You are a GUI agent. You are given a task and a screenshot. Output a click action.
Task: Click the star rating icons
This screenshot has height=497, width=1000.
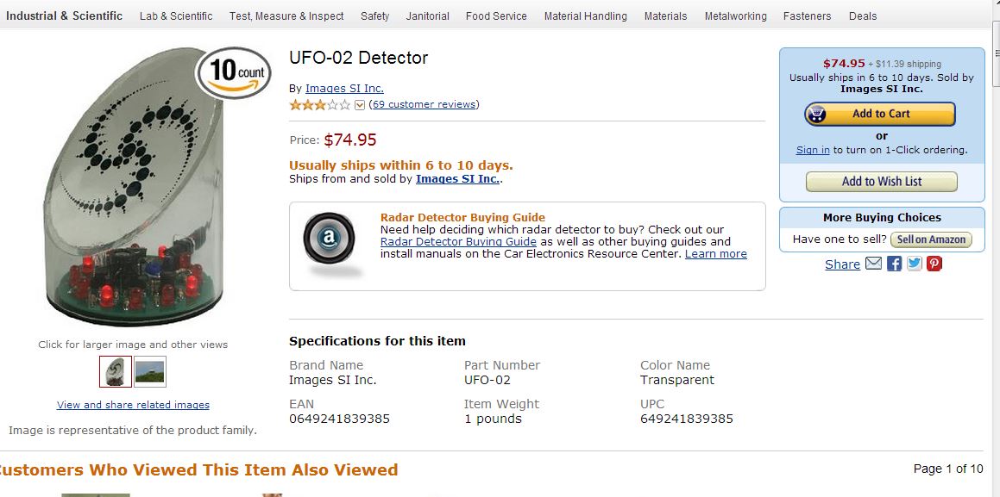320,105
